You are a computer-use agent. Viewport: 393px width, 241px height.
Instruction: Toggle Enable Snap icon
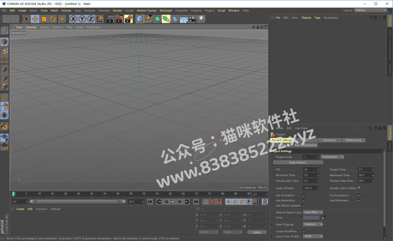[4, 127]
